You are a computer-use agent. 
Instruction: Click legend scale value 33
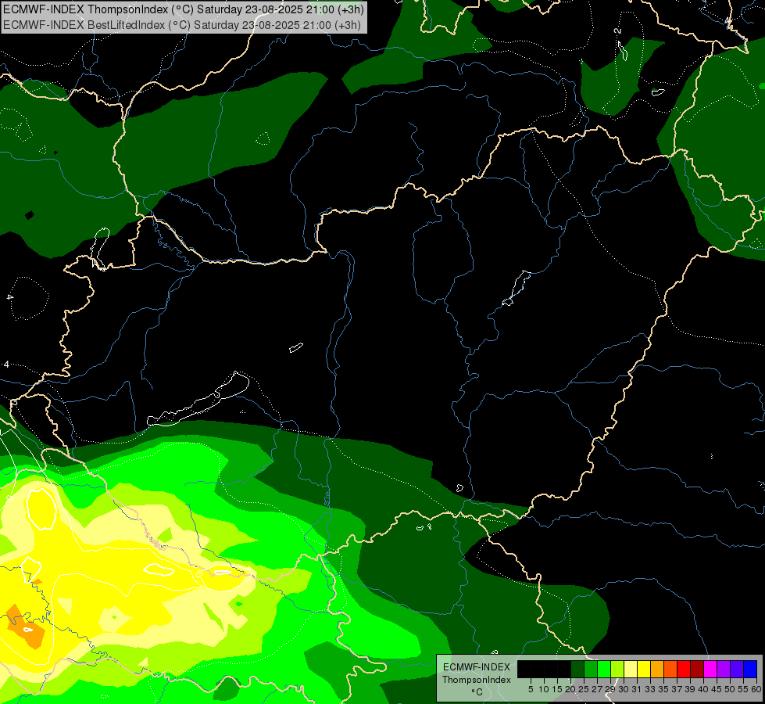650,689
